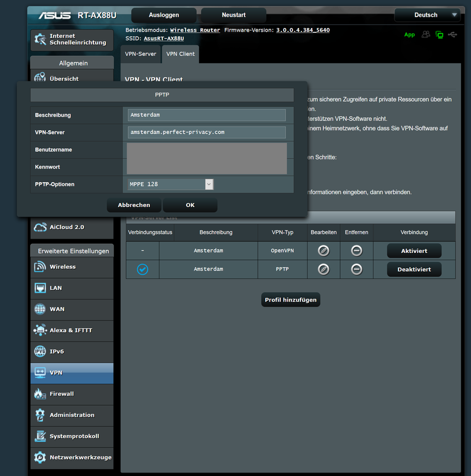Open the Wireless Router mode link
471x476 pixels.
pos(195,30)
